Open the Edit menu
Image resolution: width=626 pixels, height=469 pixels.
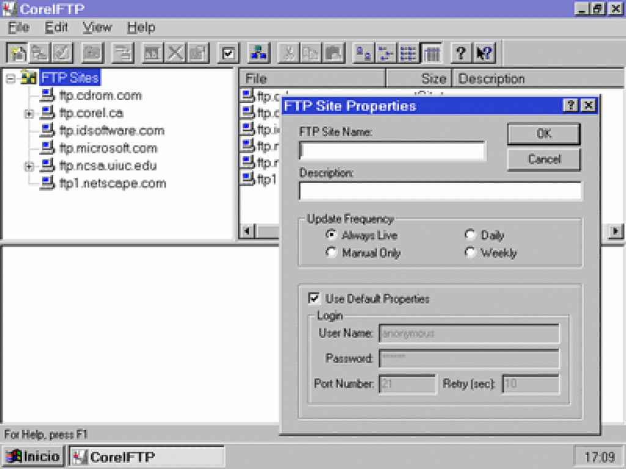click(56, 27)
